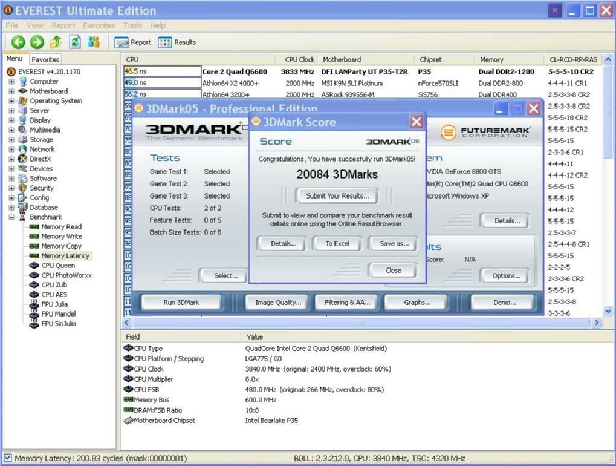This screenshot has height=466, width=616.
Task: Click Save as in the score dialog
Action: [x=394, y=244]
